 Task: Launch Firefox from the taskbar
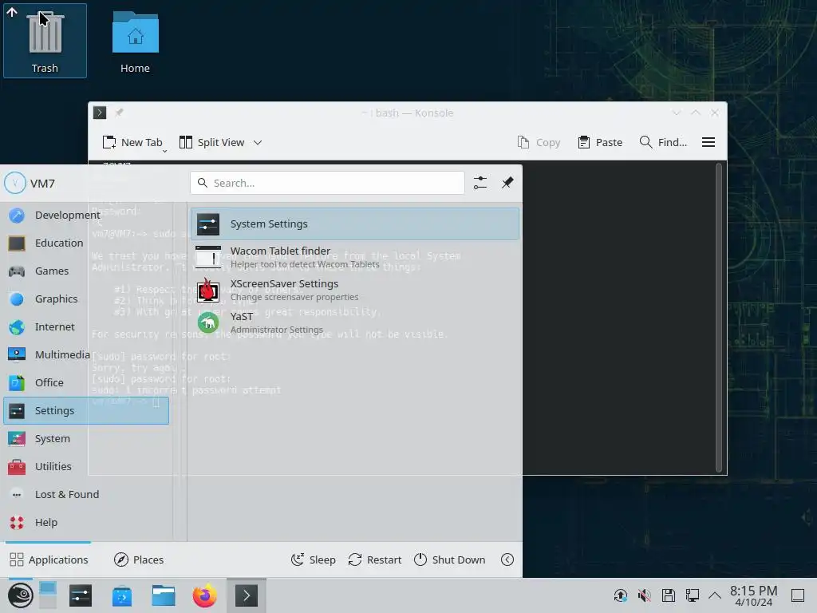(x=205, y=595)
